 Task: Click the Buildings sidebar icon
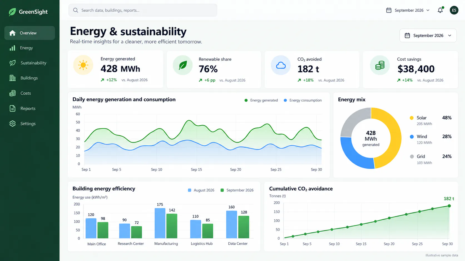(13, 78)
